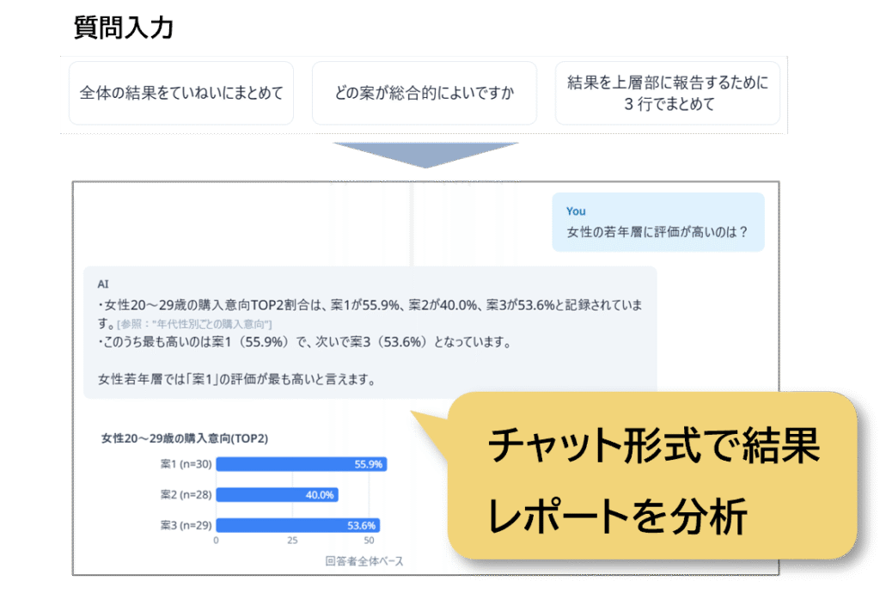880x593 pixels.
Task: Click the 案3 (n=29) axis label
Action: pos(186,525)
